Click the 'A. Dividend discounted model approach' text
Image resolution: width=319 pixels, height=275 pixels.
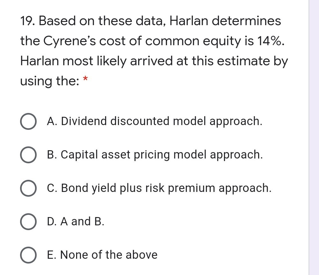click(155, 121)
